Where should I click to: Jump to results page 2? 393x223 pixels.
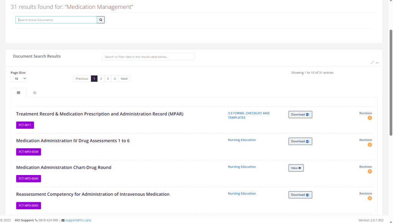[x=101, y=79]
